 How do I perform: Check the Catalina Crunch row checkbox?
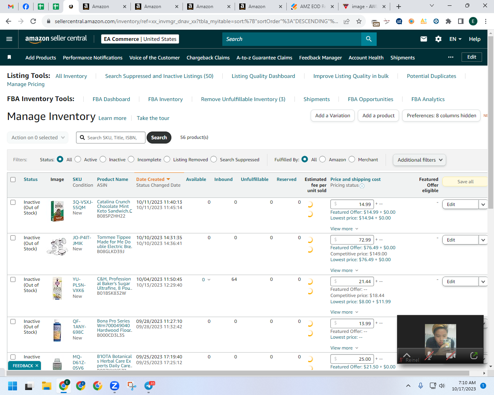point(13,202)
